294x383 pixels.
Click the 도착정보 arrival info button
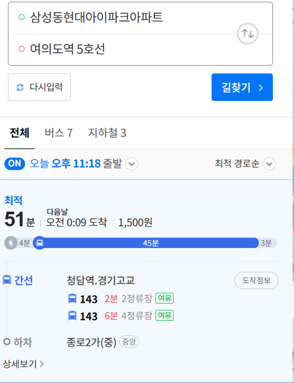256,281
